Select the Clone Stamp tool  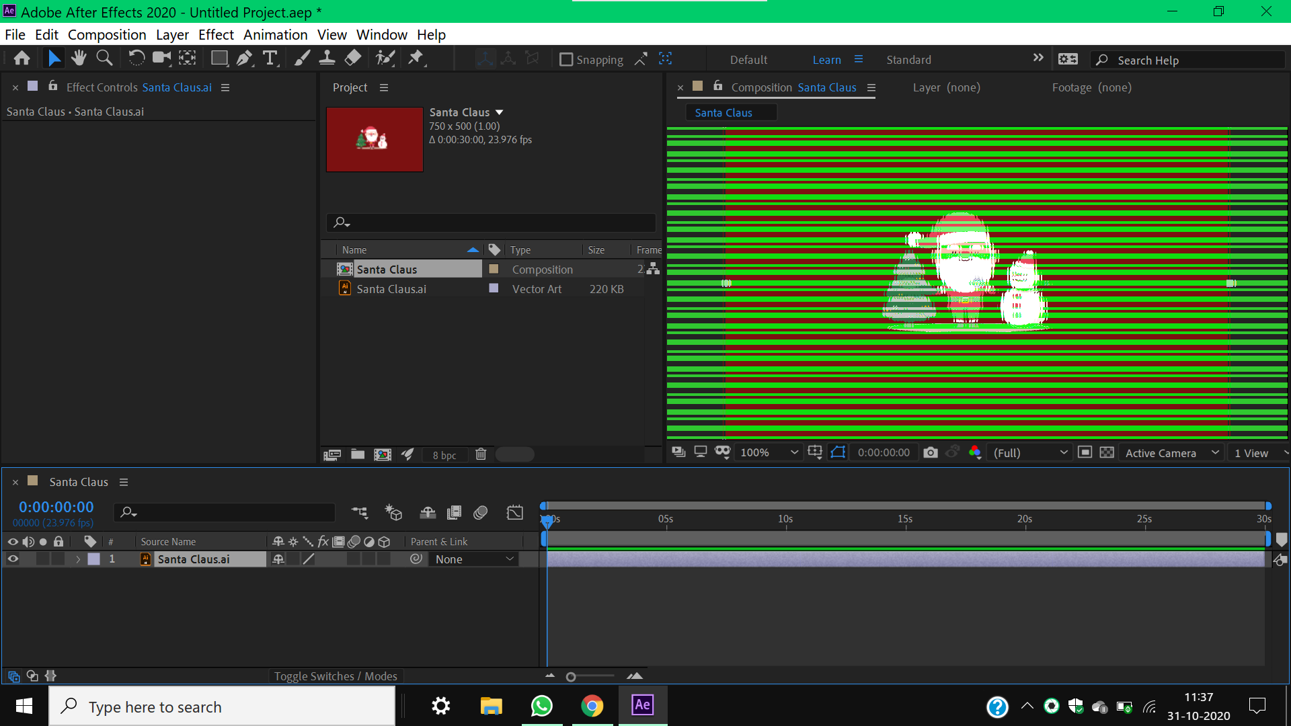[x=327, y=58]
